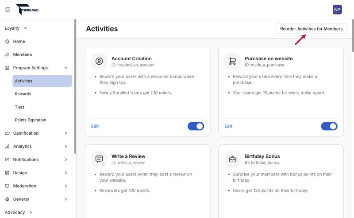
Task: Expand the Notifications chevron
Action: pyautogui.click(x=66, y=160)
